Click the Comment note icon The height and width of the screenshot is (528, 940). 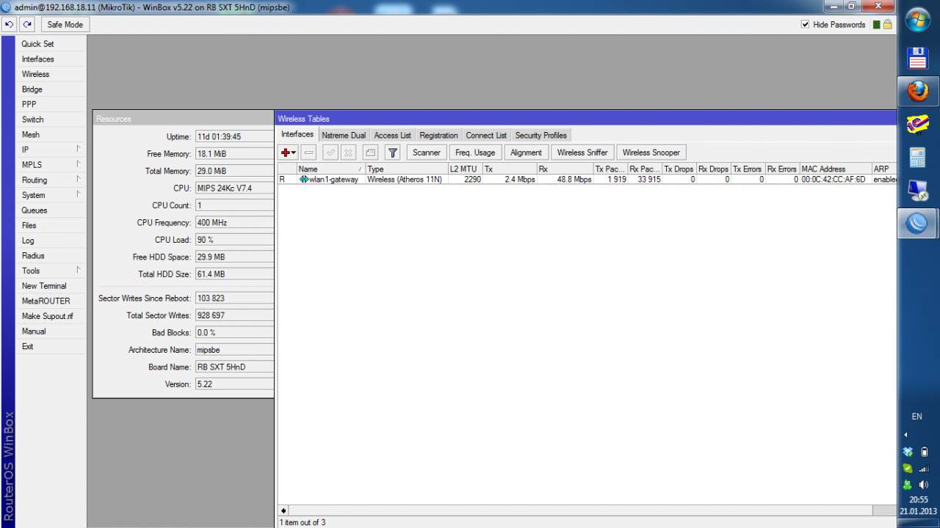pyautogui.click(x=371, y=153)
